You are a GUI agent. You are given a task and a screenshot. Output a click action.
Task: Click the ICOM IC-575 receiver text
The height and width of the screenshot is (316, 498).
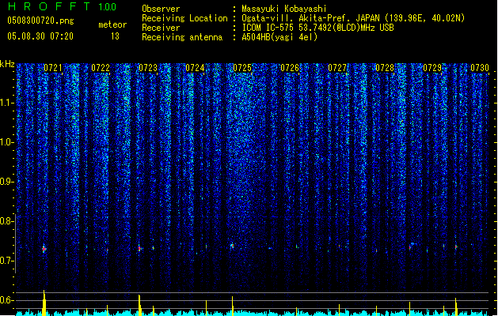tap(317, 28)
